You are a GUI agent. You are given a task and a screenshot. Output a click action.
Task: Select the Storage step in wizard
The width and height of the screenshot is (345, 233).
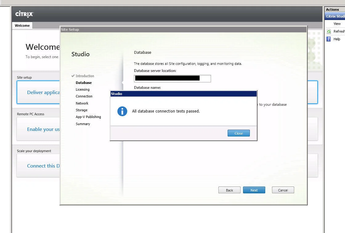(x=81, y=110)
